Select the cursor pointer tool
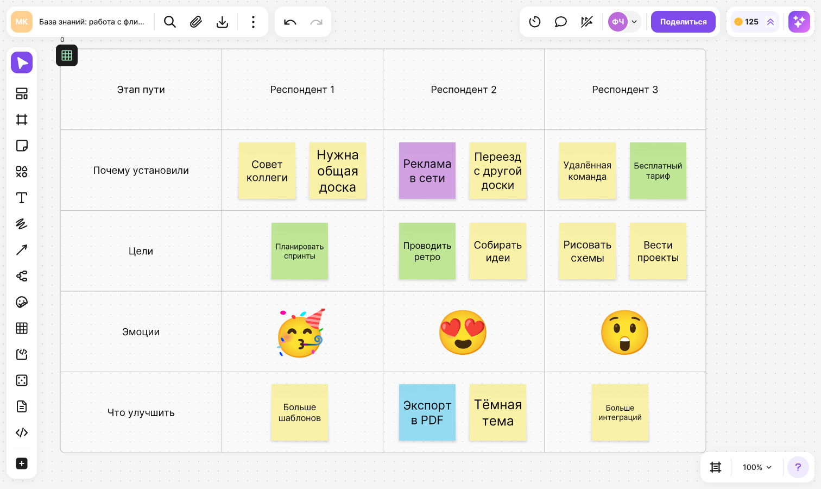 pyautogui.click(x=22, y=63)
